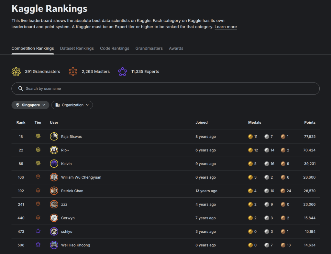
Task: Select the Awards tab
Action: click(x=176, y=49)
